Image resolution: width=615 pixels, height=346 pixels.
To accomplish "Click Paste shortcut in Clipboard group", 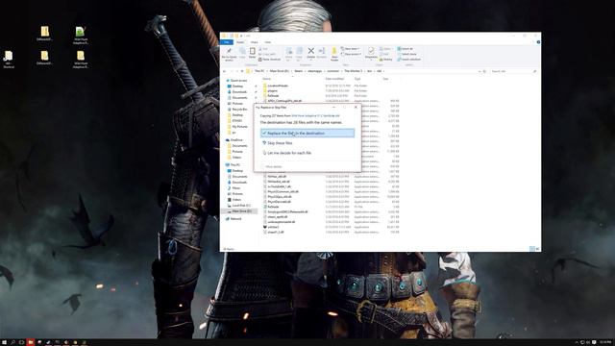I will tap(269, 60).
